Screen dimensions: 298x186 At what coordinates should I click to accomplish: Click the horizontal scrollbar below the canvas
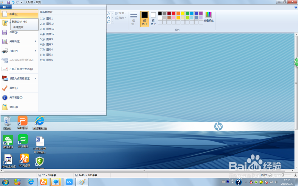coord(145,171)
